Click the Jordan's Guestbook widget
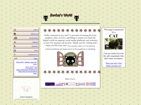 coord(26,89)
